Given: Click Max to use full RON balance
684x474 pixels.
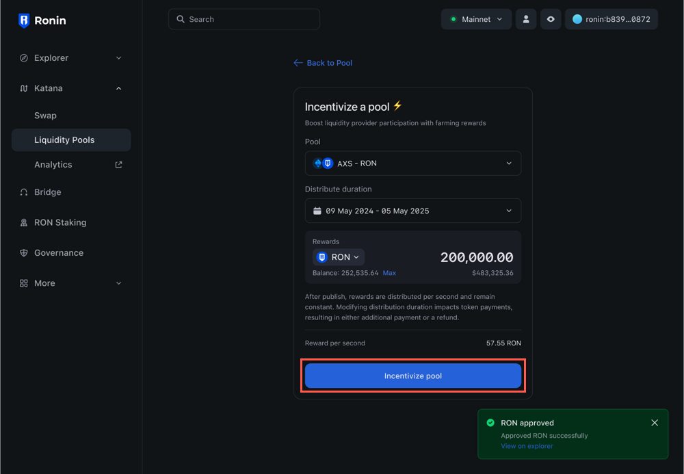Looking at the screenshot, I should [x=389, y=272].
